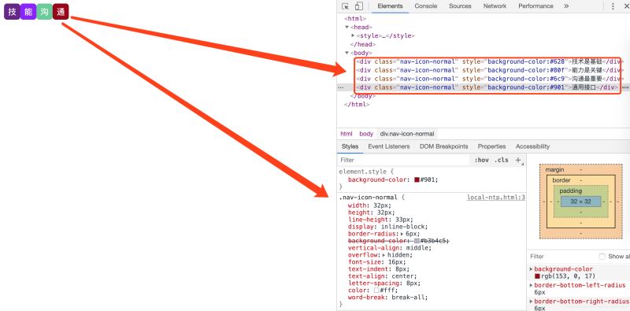Viewport: 630px width, 311px height.
Task: Open the Performance tab
Action: tap(535, 6)
